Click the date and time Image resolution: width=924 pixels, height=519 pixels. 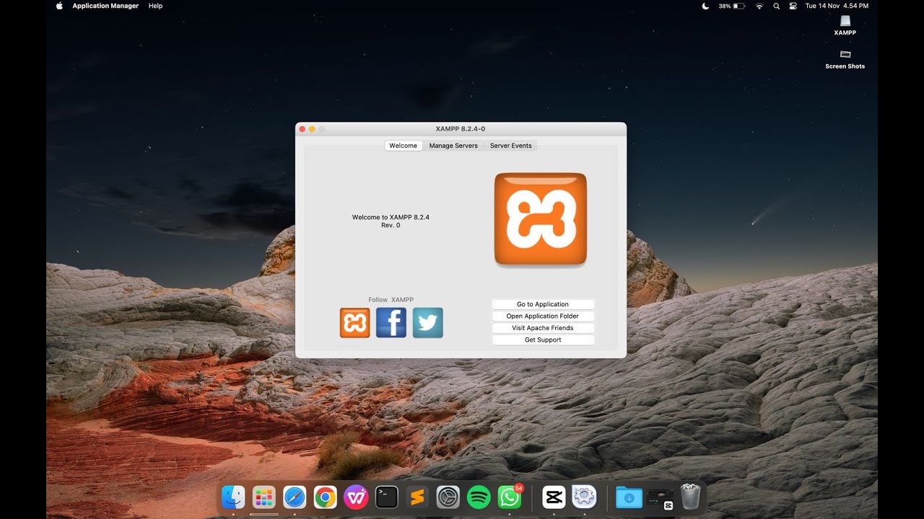pyautogui.click(x=837, y=6)
